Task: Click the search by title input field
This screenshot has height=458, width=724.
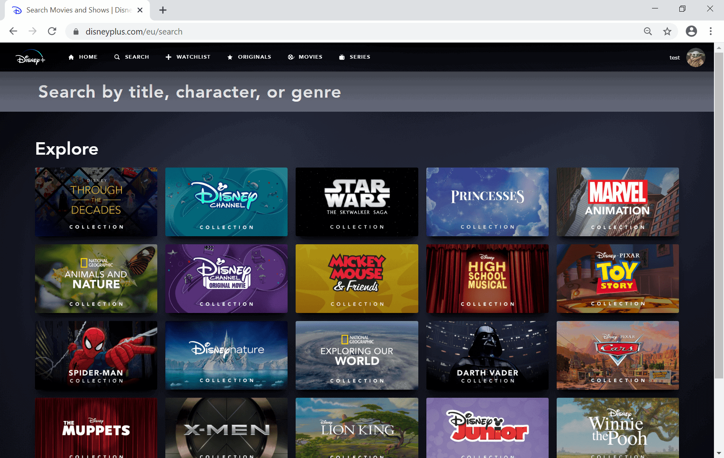Action: pos(189,92)
